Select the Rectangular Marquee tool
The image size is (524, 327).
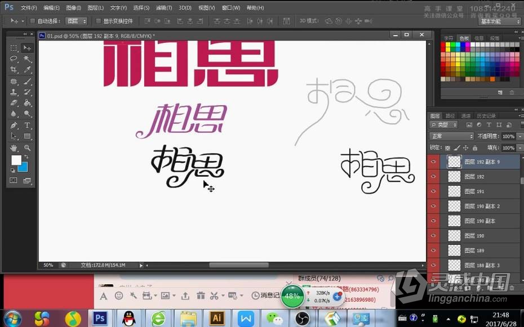14,48
